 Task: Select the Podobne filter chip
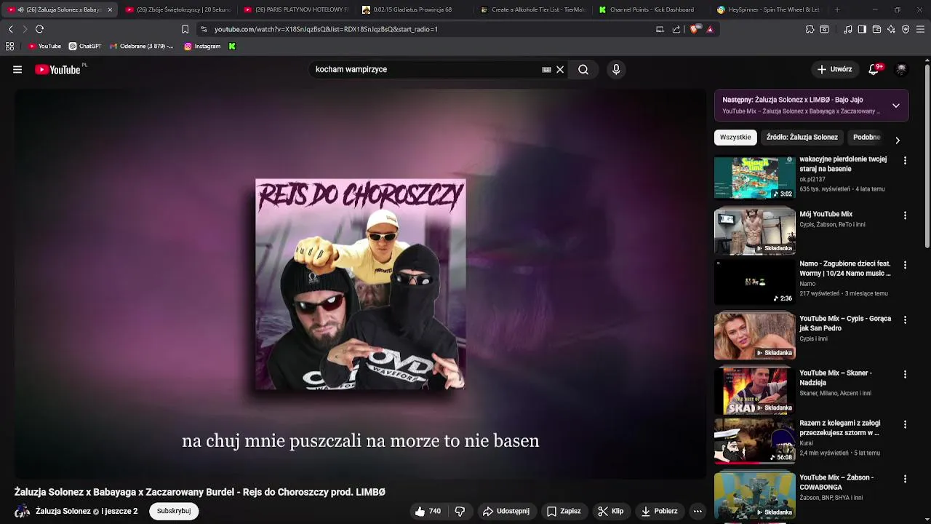[866, 138]
